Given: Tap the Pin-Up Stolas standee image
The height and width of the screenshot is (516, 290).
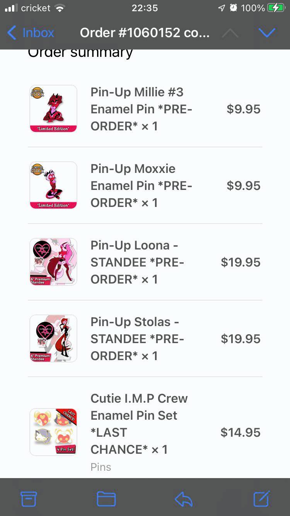Looking at the screenshot, I should 53,338.
